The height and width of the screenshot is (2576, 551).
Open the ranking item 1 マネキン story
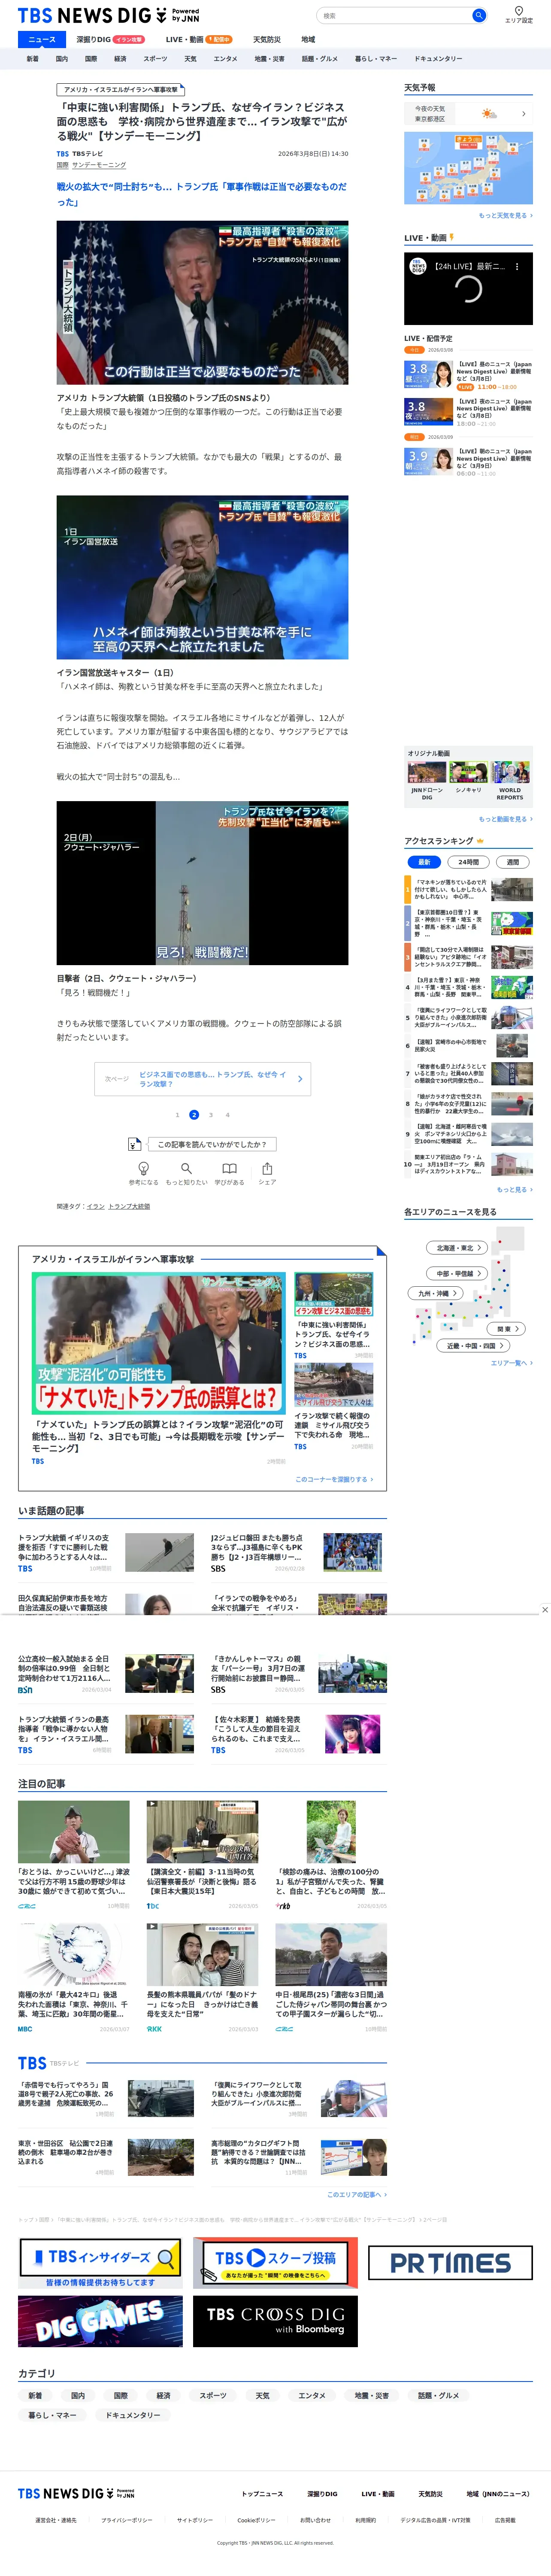(x=468, y=889)
